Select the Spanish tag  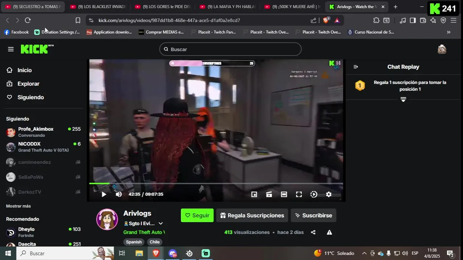[x=134, y=242]
